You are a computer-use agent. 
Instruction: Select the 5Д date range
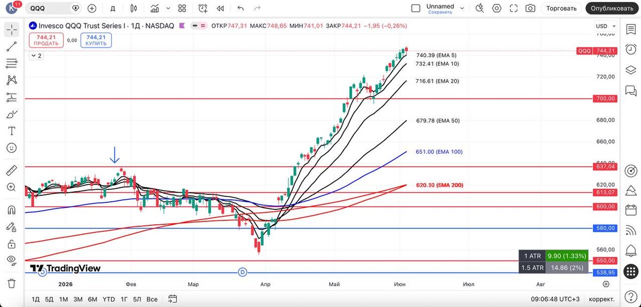tap(49, 299)
